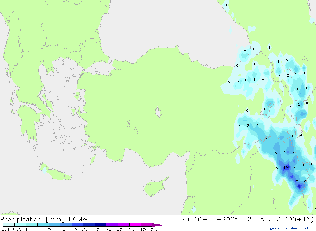Click the 'ECMWF' model label

click(80, 219)
